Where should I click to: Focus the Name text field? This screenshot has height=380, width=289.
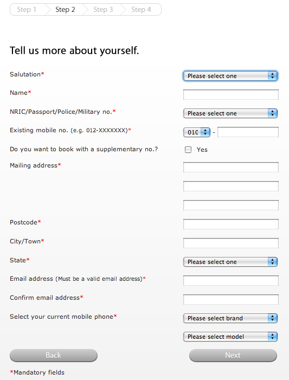pos(231,94)
